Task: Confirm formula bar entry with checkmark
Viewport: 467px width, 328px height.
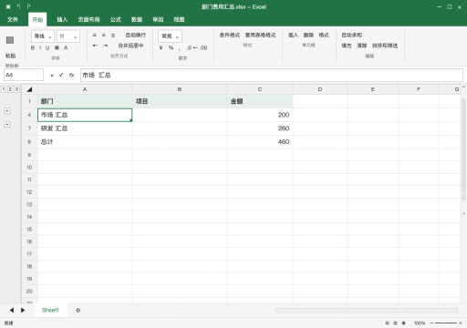Action: 61,75
